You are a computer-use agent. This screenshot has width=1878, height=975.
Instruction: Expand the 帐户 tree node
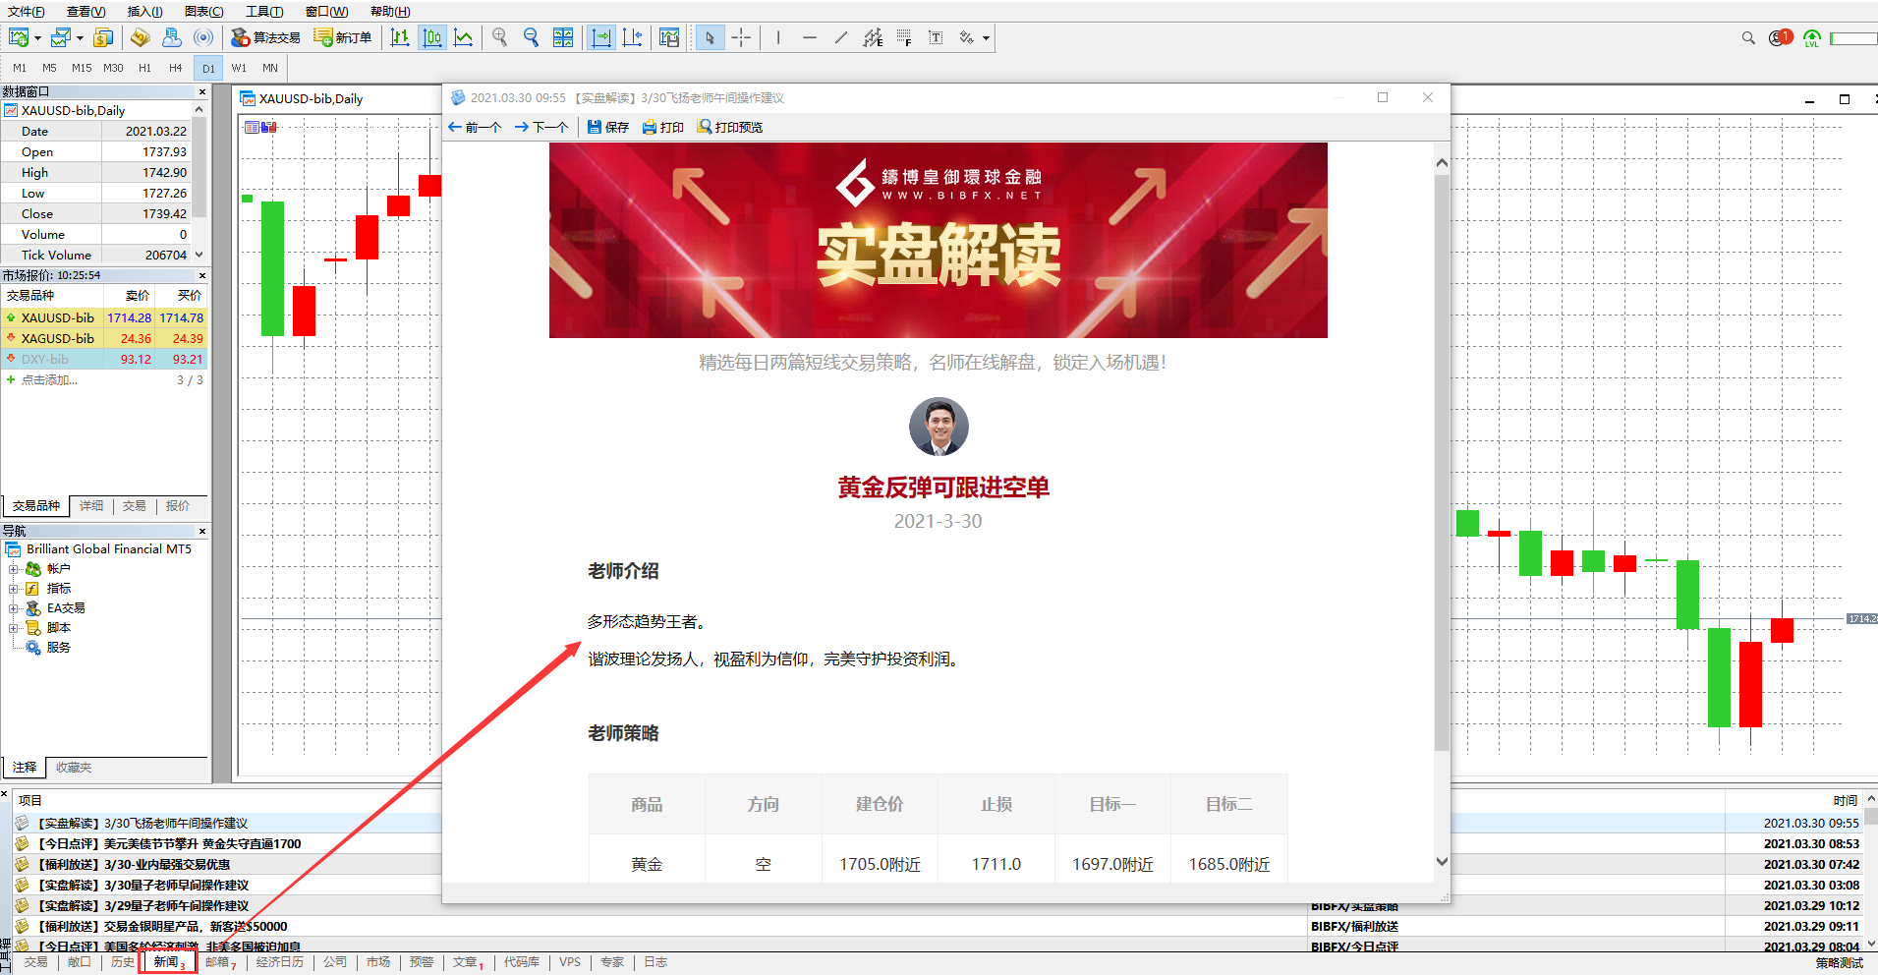(x=14, y=569)
